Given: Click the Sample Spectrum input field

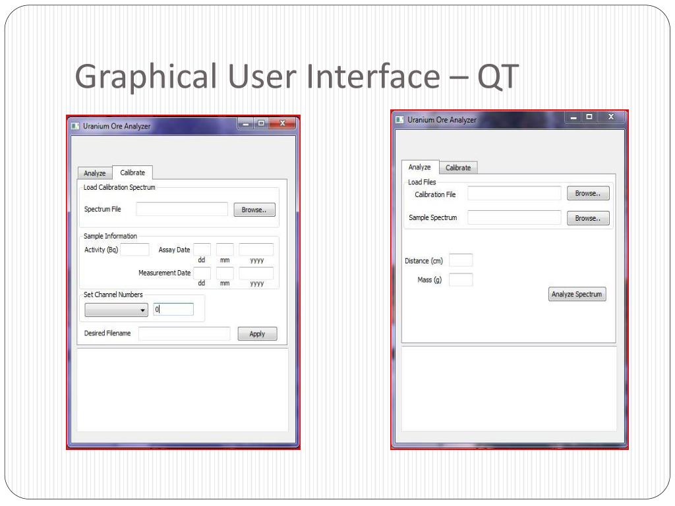Looking at the screenshot, I should click(514, 217).
